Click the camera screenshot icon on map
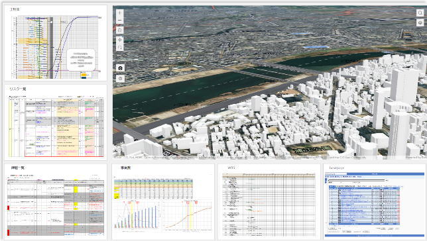The height and width of the screenshot is (241, 427). click(121, 68)
